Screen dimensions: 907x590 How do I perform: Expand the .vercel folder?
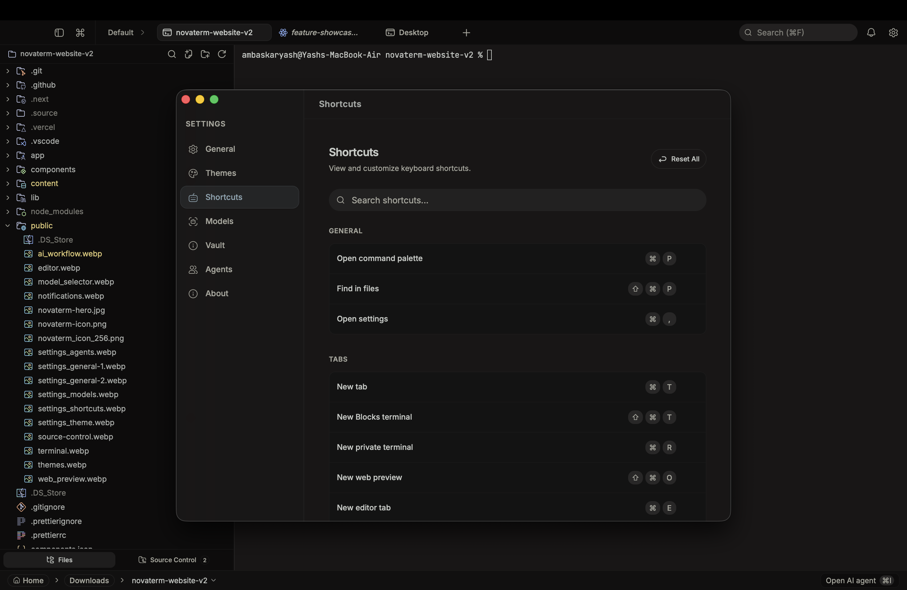8,127
